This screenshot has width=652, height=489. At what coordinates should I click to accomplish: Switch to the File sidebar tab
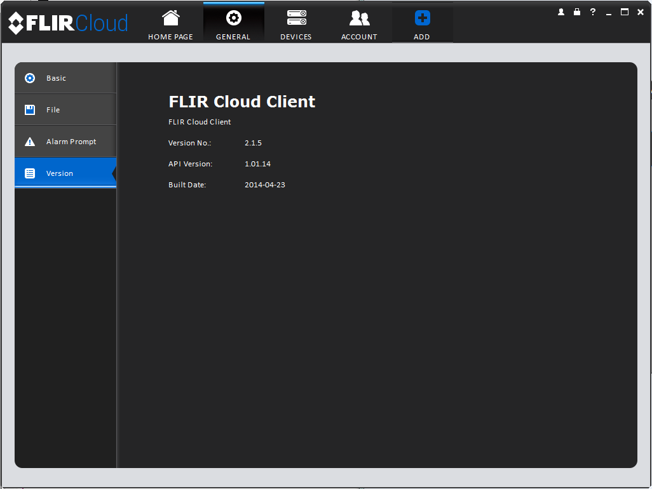coord(65,110)
